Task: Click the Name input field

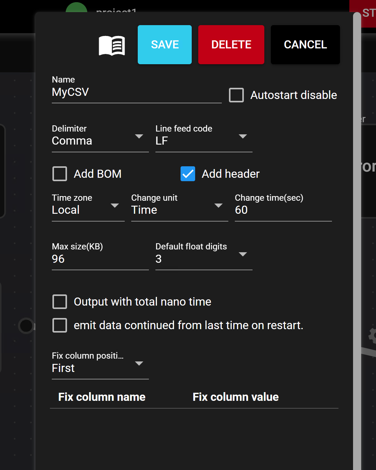Action: pos(137,92)
